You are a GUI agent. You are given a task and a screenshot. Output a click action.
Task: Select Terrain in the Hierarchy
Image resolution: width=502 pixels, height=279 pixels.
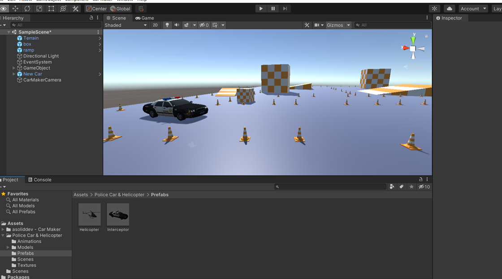[31, 38]
